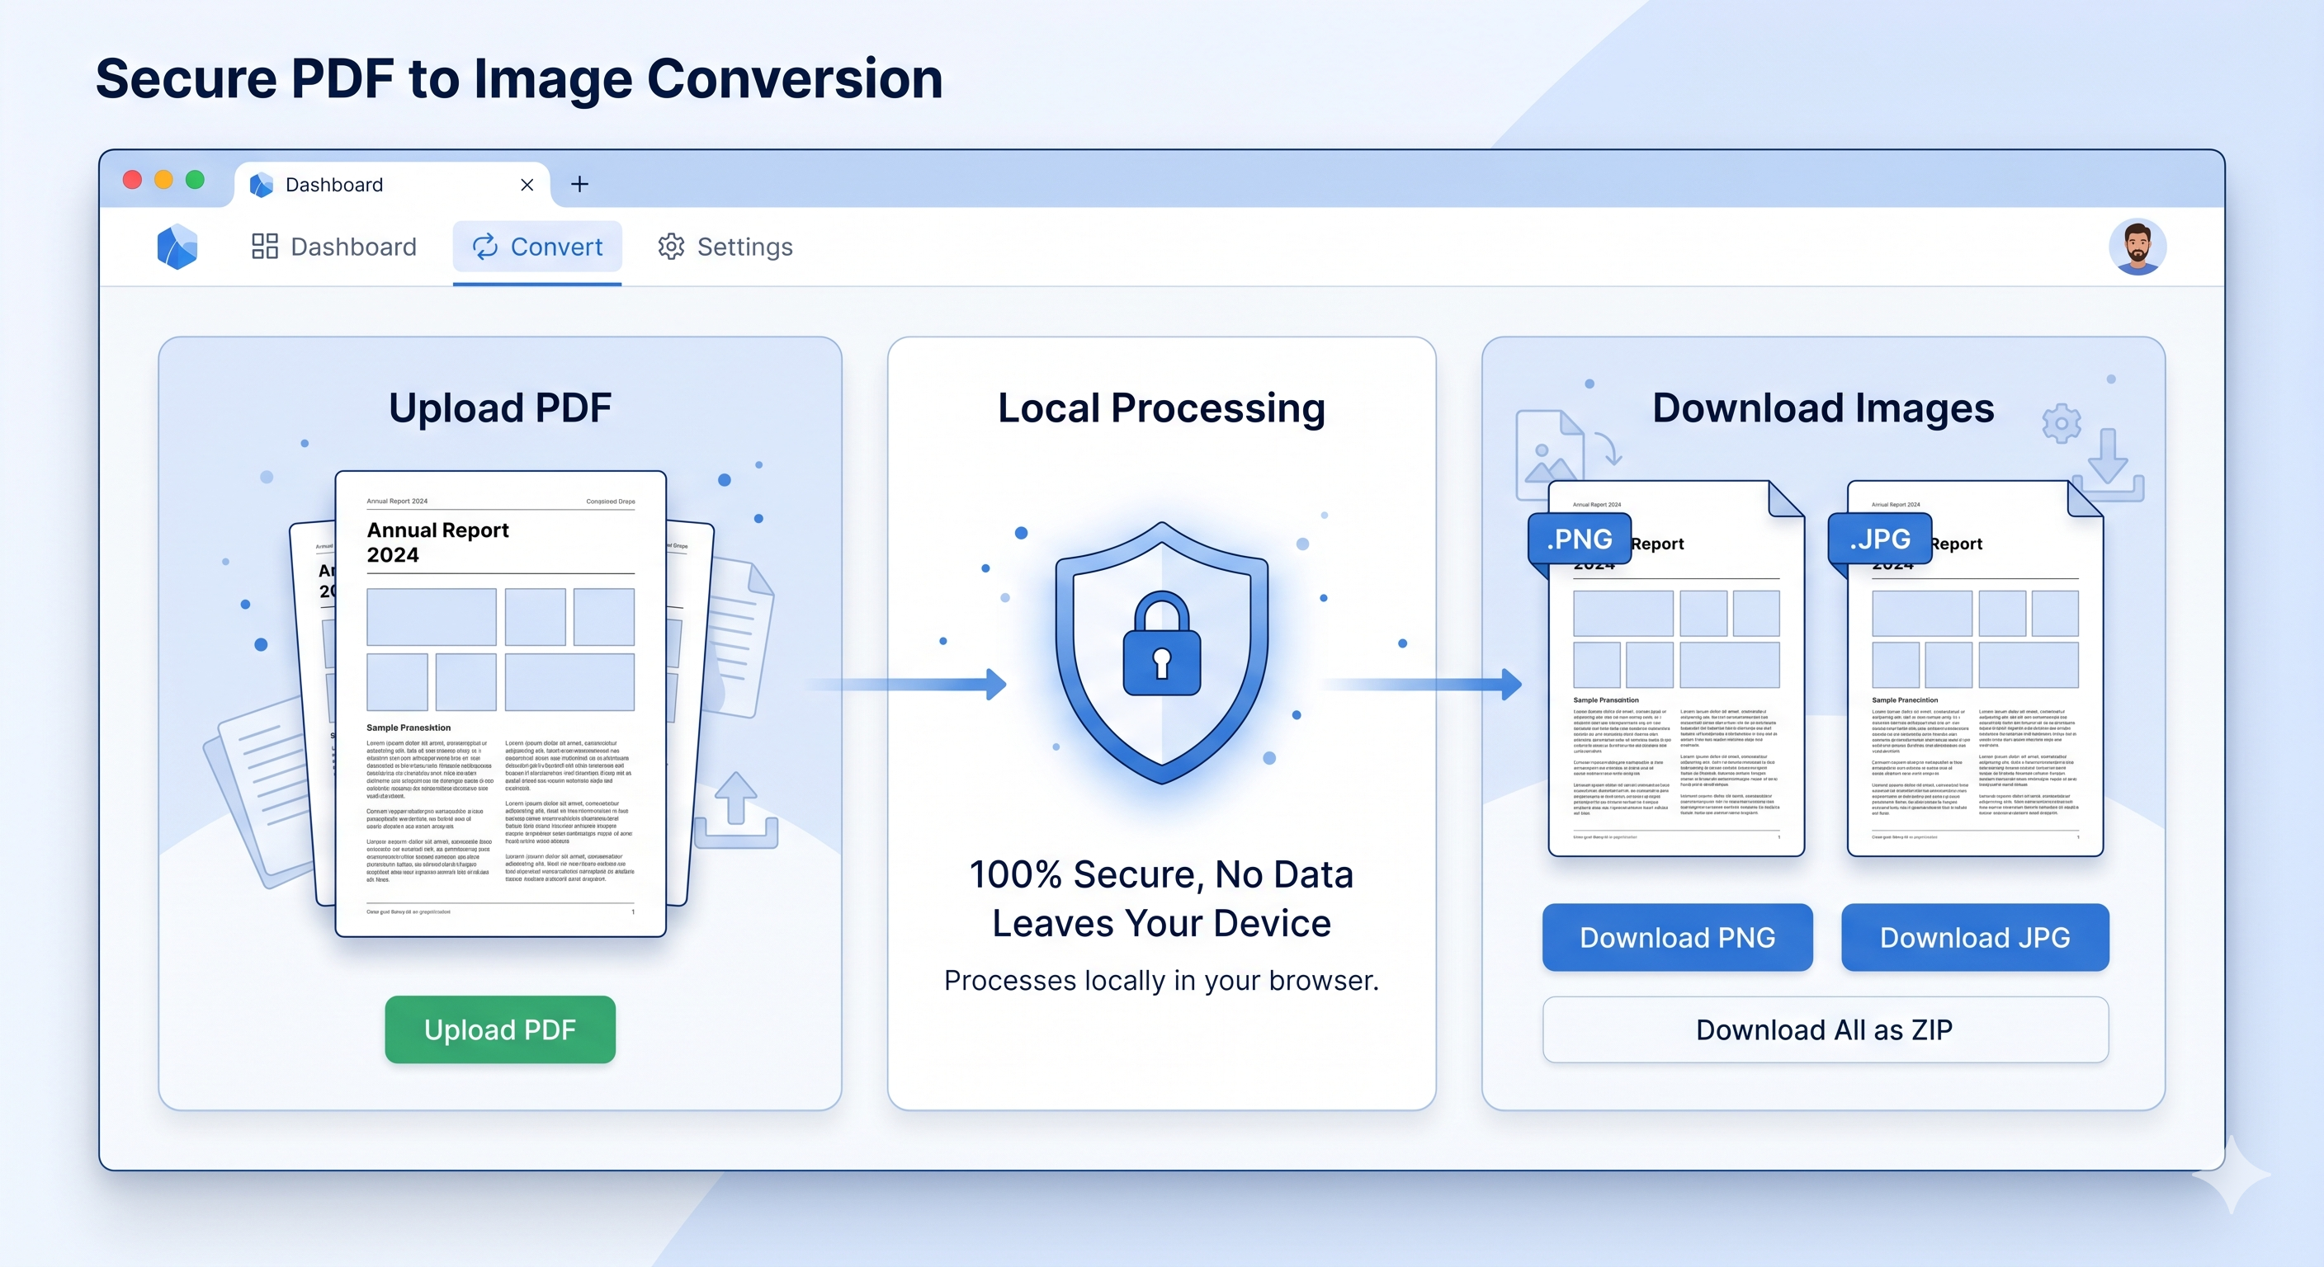Click the 'Local Processing' heading
This screenshot has height=1267, width=2324.
pos(1161,407)
